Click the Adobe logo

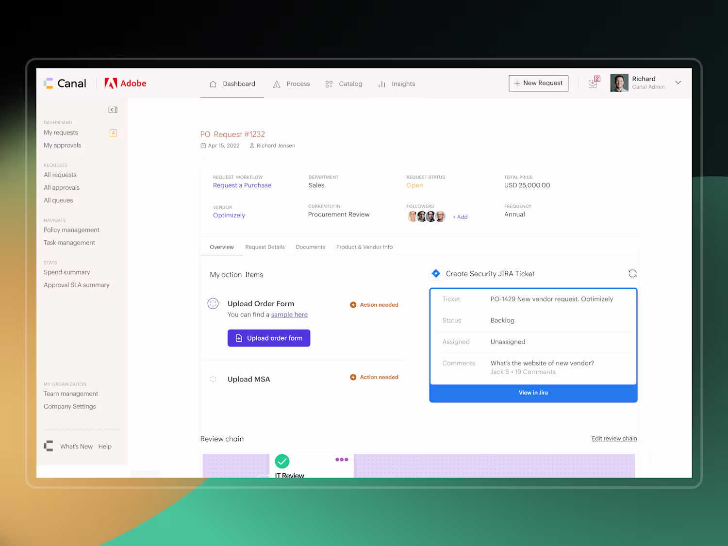coord(125,83)
